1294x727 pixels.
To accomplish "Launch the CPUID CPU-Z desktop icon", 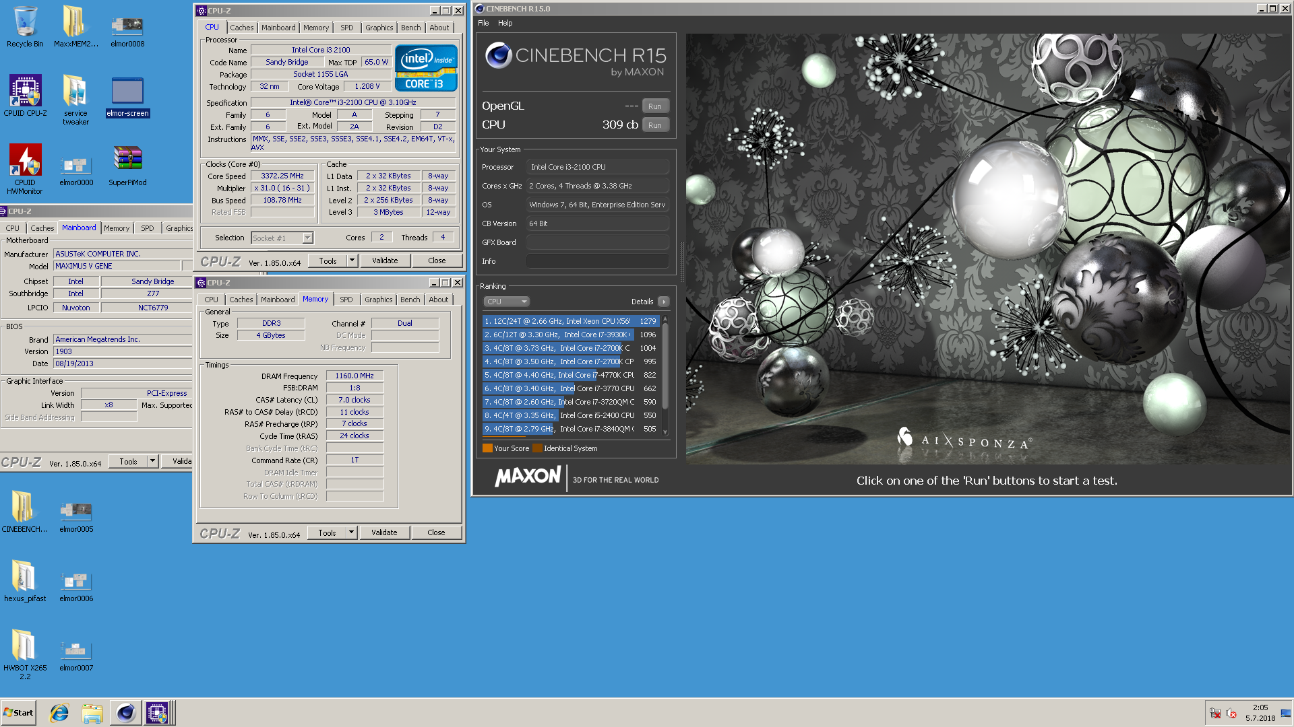I will click(x=25, y=96).
